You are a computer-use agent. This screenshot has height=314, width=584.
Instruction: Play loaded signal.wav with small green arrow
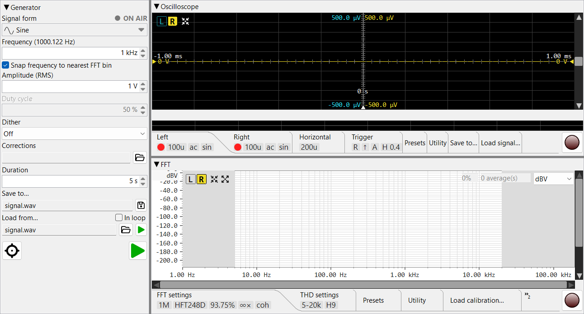(x=141, y=230)
